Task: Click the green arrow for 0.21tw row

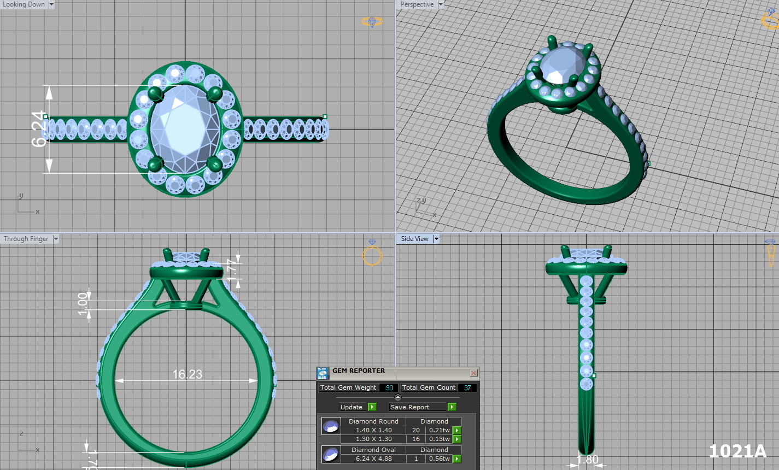Action: (457, 431)
